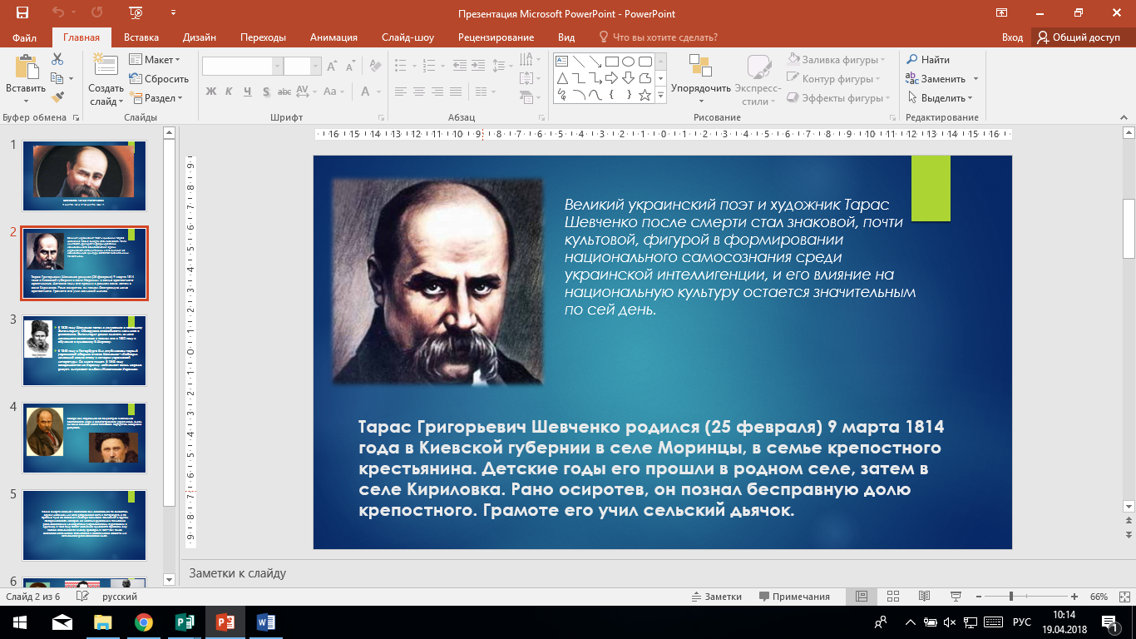Click the Вход sign-in link
1136x639 pixels.
point(1012,37)
